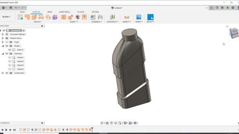
Task: Expand Document Settings in browser
Action: [x=3, y=34]
